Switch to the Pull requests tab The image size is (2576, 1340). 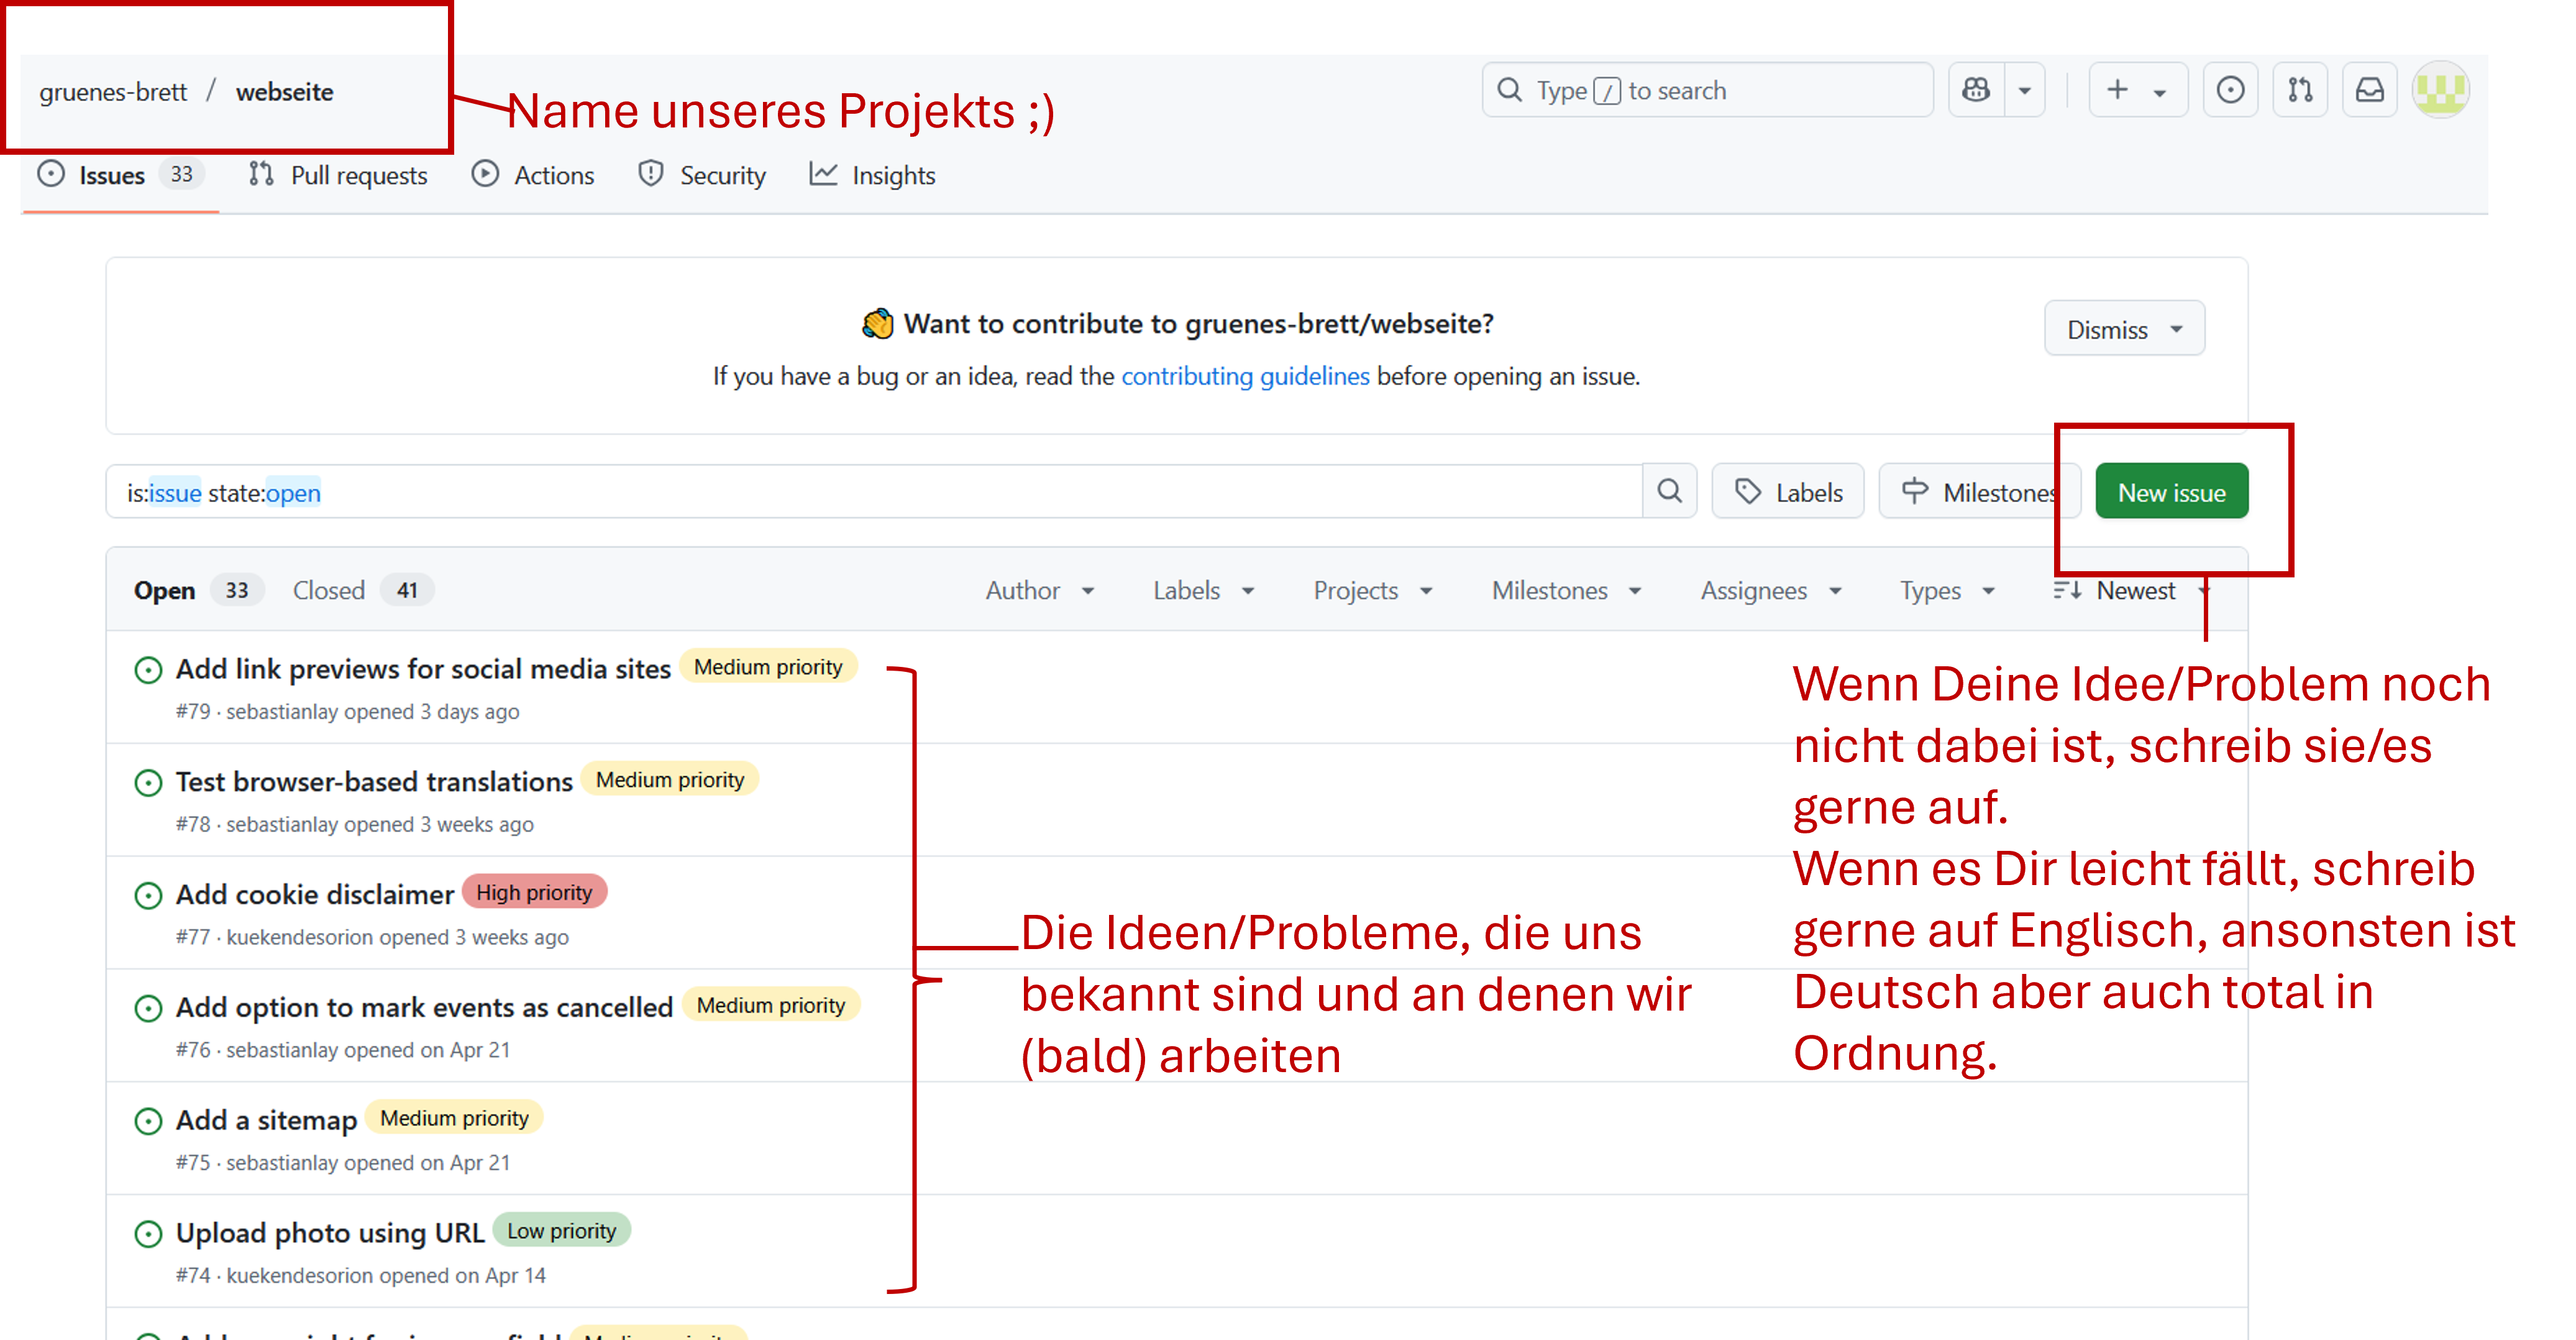click(x=338, y=175)
